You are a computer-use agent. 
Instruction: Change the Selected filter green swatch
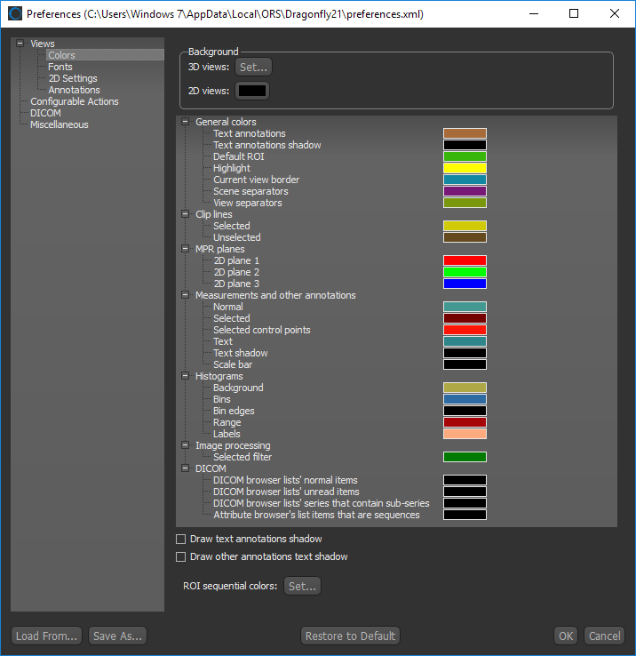point(465,457)
